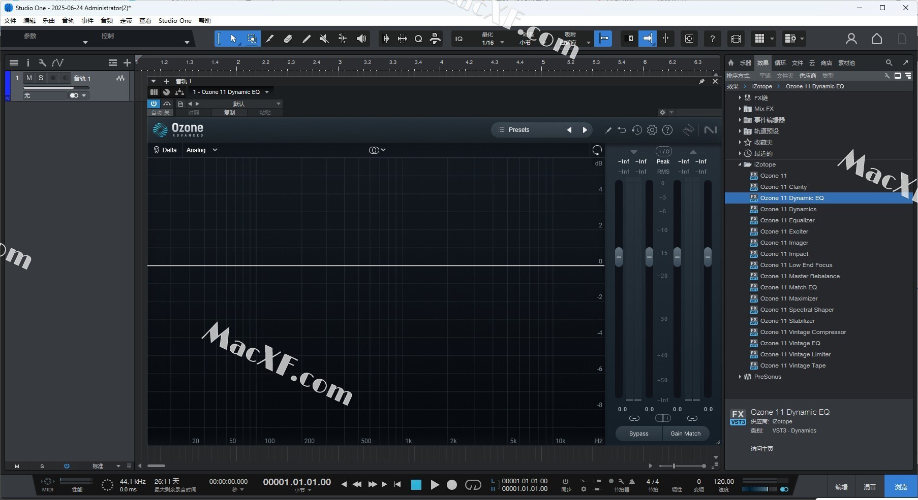Switch to the 循环 browser tab
The width and height of the screenshot is (918, 500).
pyautogui.click(x=780, y=63)
